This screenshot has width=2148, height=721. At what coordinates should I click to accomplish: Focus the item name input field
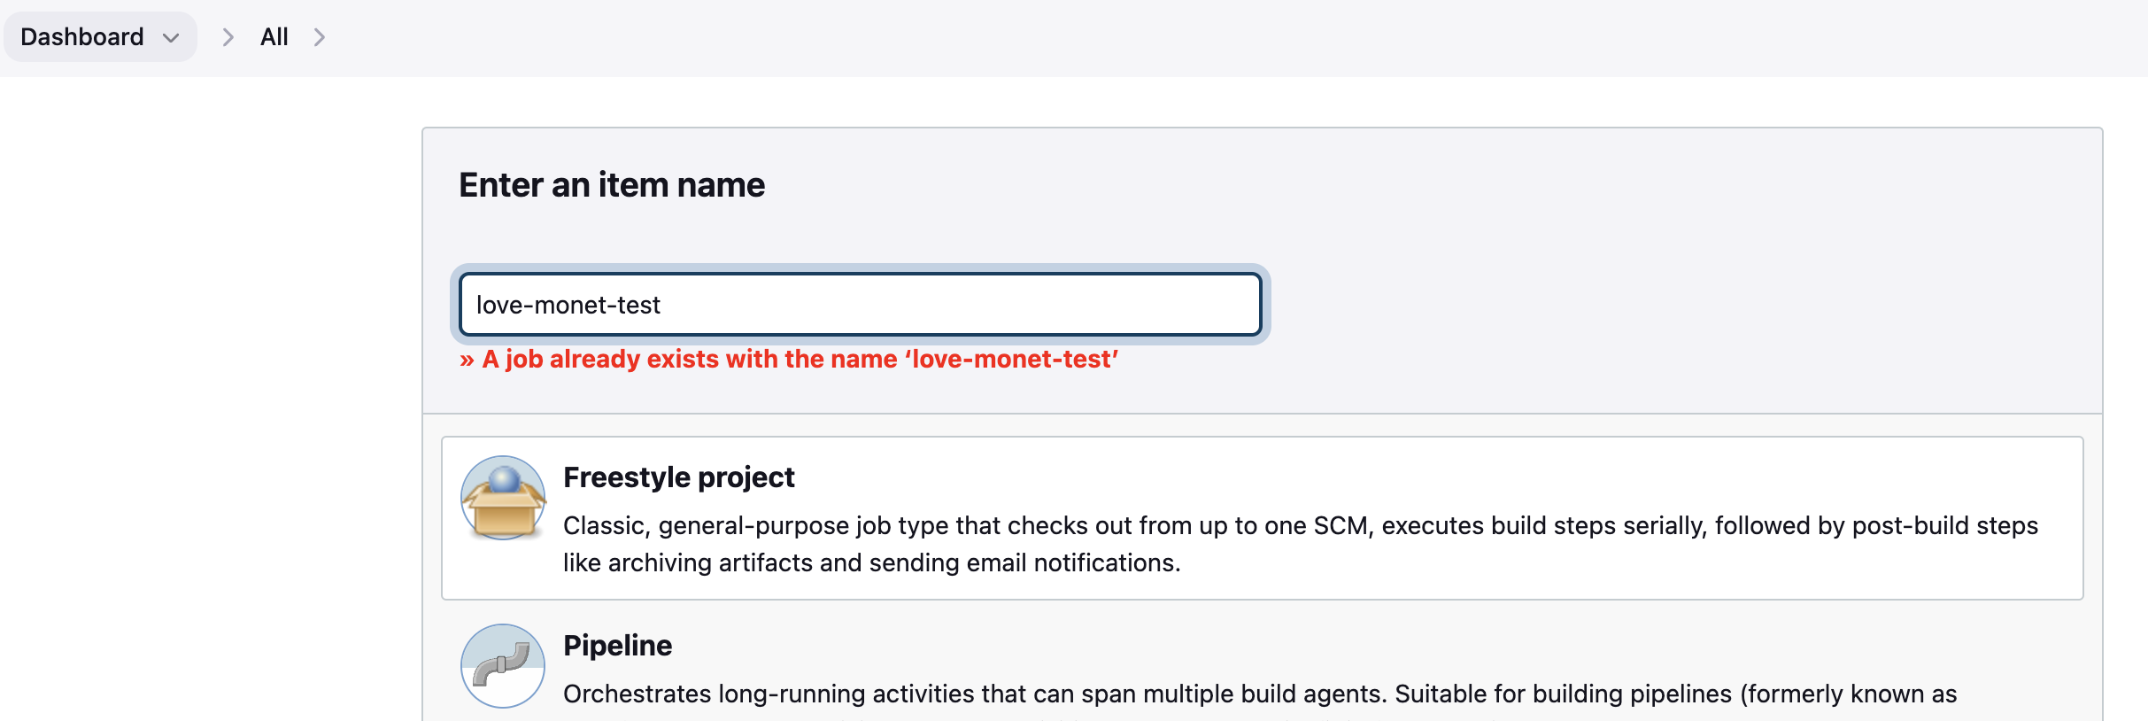pos(861,305)
